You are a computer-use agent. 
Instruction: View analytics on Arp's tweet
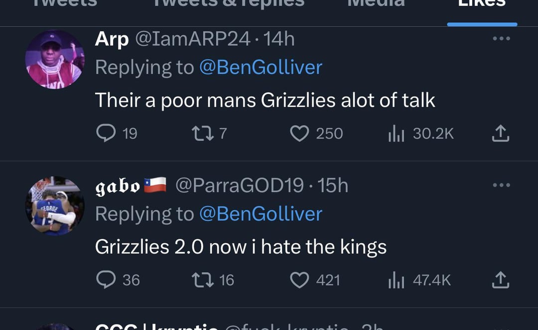397,133
